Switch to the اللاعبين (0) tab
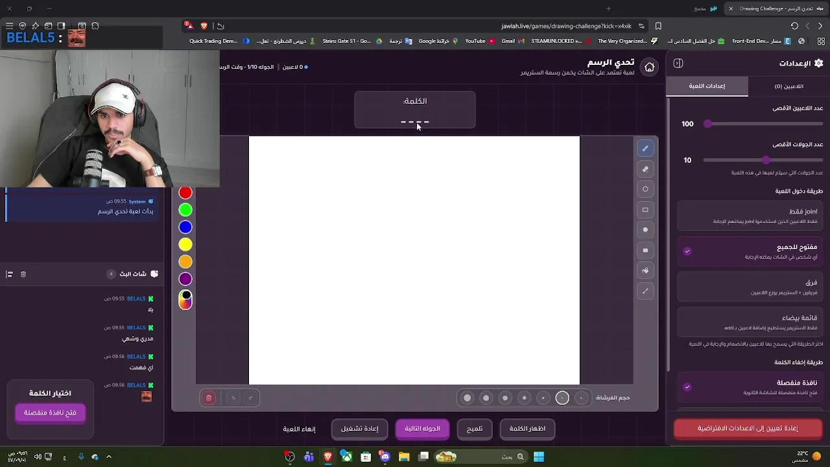 (x=788, y=86)
